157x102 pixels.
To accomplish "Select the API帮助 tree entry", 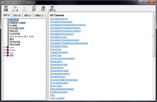I will click(13, 26).
